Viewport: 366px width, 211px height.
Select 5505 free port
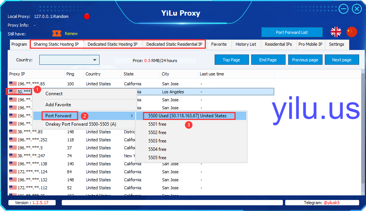157,158
